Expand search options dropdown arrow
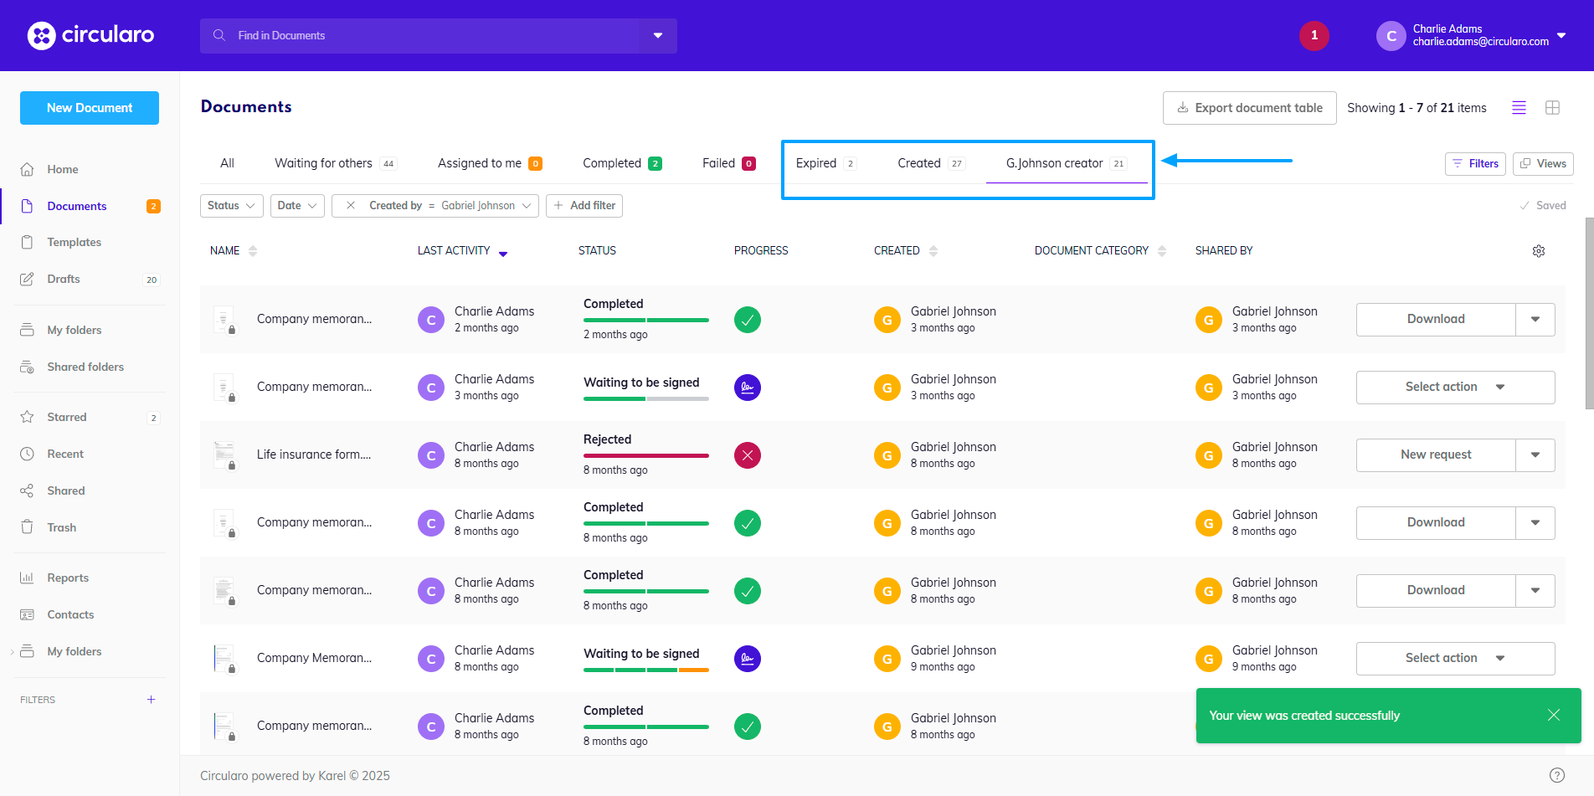The image size is (1594, 796). (658, 36)
